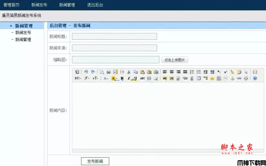Select all content with the cursor icon
266x166 pixels.
pyautogui.click(x=246, y=72)
